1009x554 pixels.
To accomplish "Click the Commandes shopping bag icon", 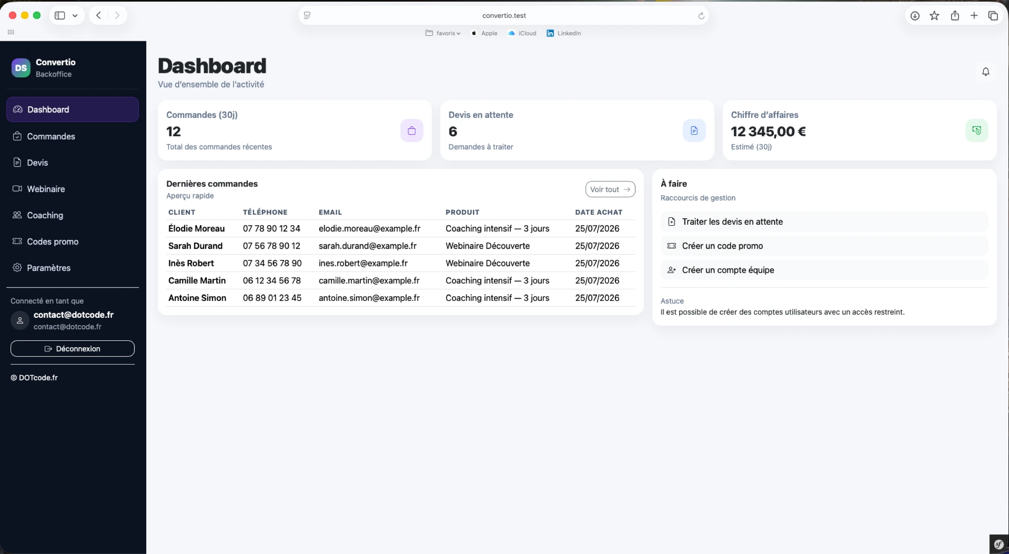I will click(411, 131).
